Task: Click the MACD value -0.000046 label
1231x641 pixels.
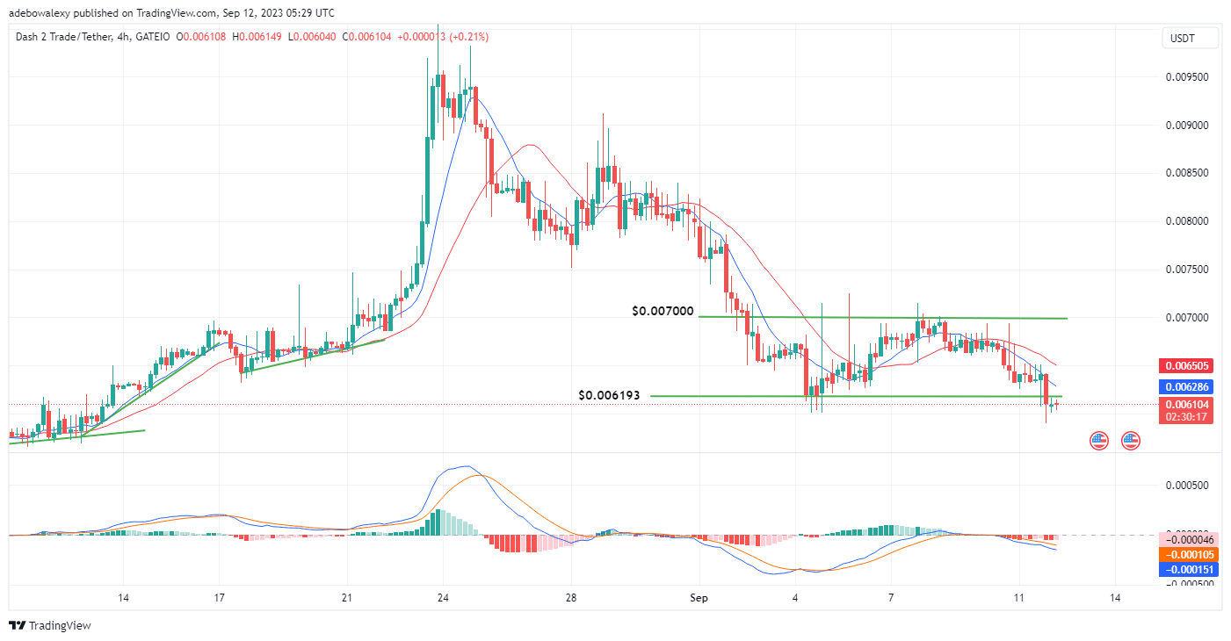Action: coord(1187,538)
